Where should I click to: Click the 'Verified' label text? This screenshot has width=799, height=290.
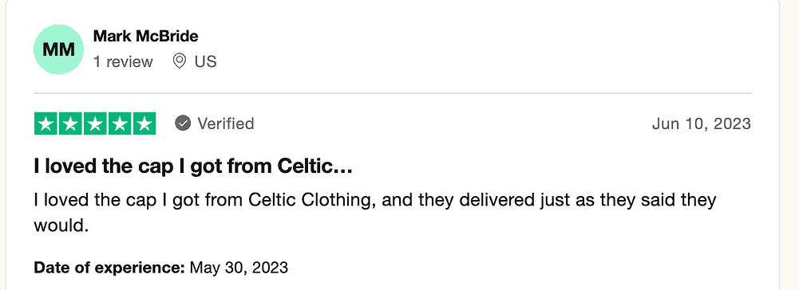[226, 123]
